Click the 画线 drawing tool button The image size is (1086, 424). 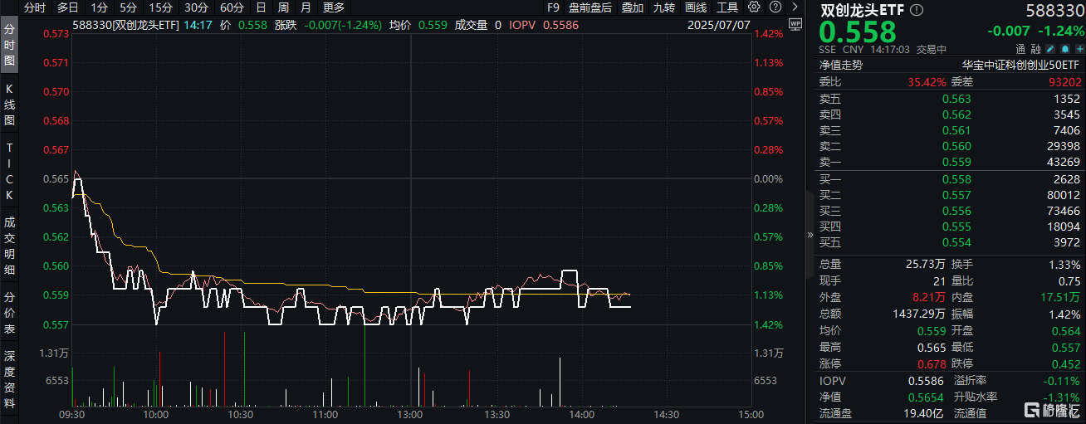[696, 7]
